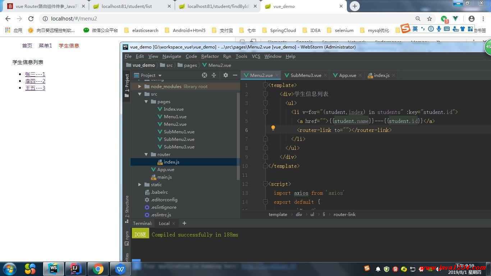Open the Navigate menu
Screen dimensions: 491x276
point(172,56)
